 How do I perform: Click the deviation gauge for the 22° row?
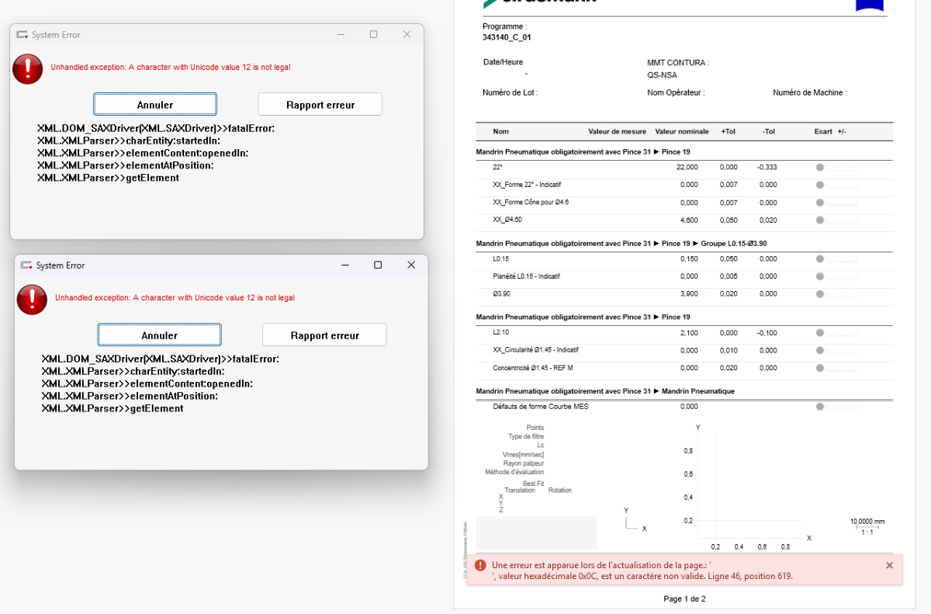pyautogui.click(x=836, y=167)
